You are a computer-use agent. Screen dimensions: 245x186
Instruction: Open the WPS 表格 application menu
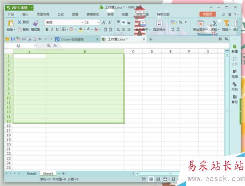(x=19, y=8)
